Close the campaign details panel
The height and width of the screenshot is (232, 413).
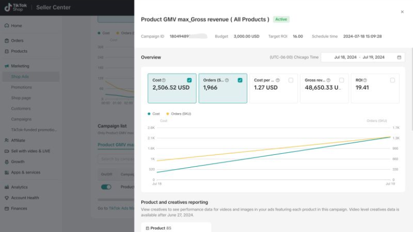(x=402, y=12)
